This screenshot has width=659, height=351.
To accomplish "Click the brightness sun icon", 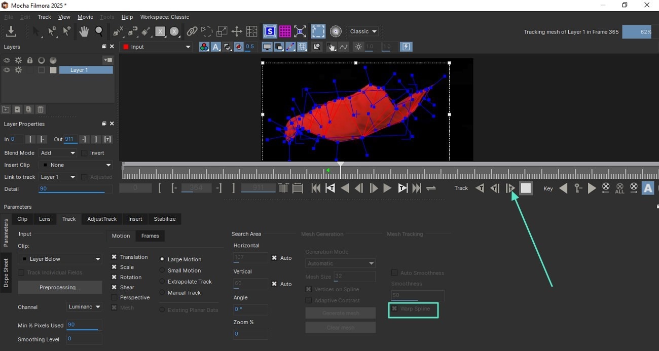I will (x=359, y=47).
